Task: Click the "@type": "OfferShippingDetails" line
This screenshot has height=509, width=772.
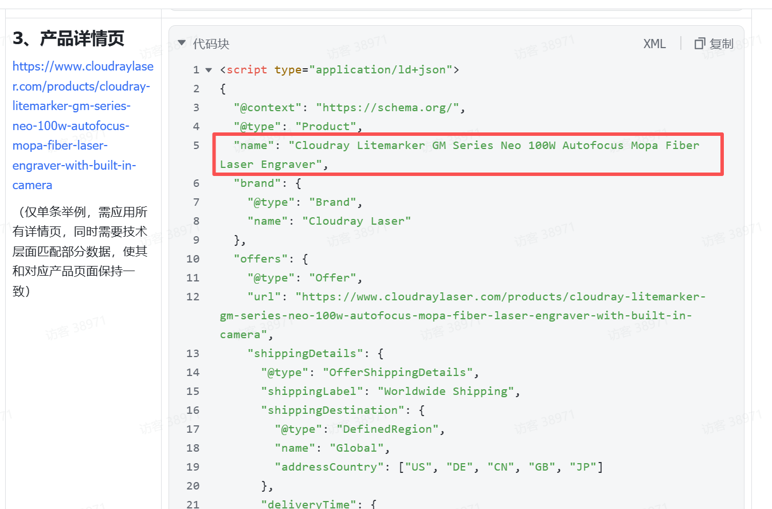Action: pos(370,373)
